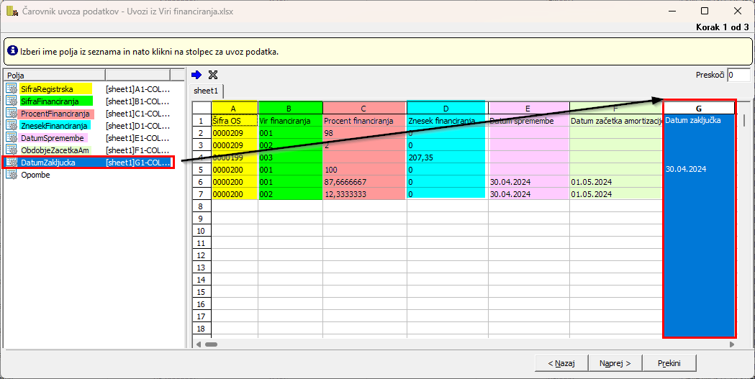Select the Opombe field

pos(35,175)
